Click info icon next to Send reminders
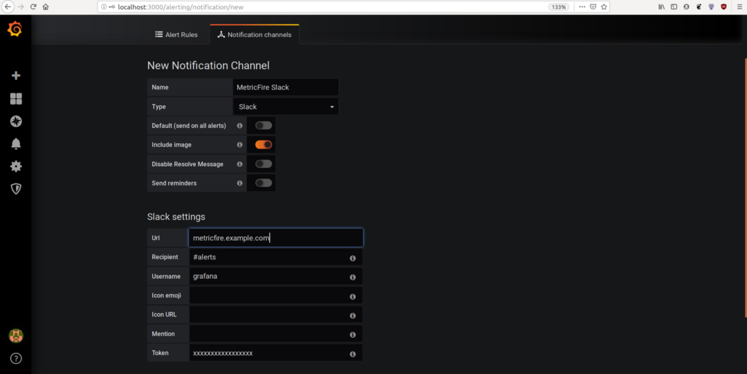Image resolution: width=747 pixels, height=374 pixels. click(240, 184)
